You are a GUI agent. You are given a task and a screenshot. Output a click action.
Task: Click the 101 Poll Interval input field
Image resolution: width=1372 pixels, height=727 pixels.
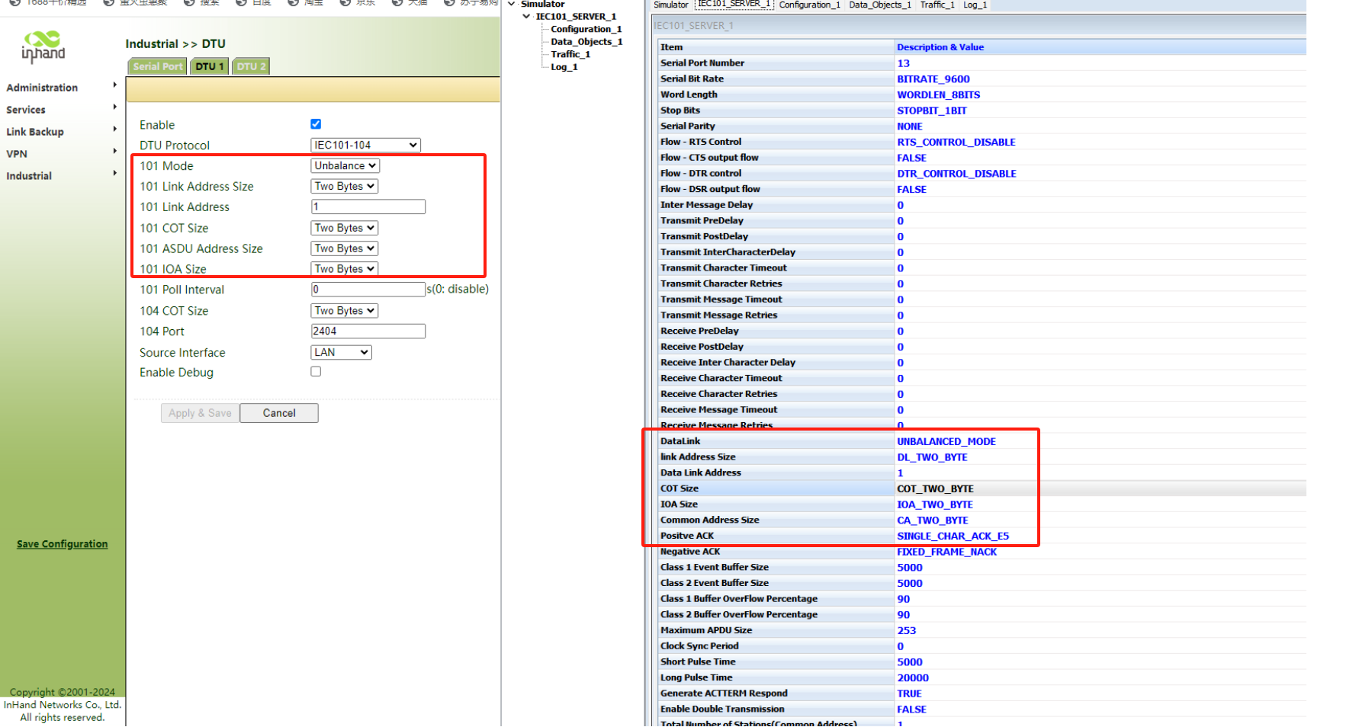368,290
